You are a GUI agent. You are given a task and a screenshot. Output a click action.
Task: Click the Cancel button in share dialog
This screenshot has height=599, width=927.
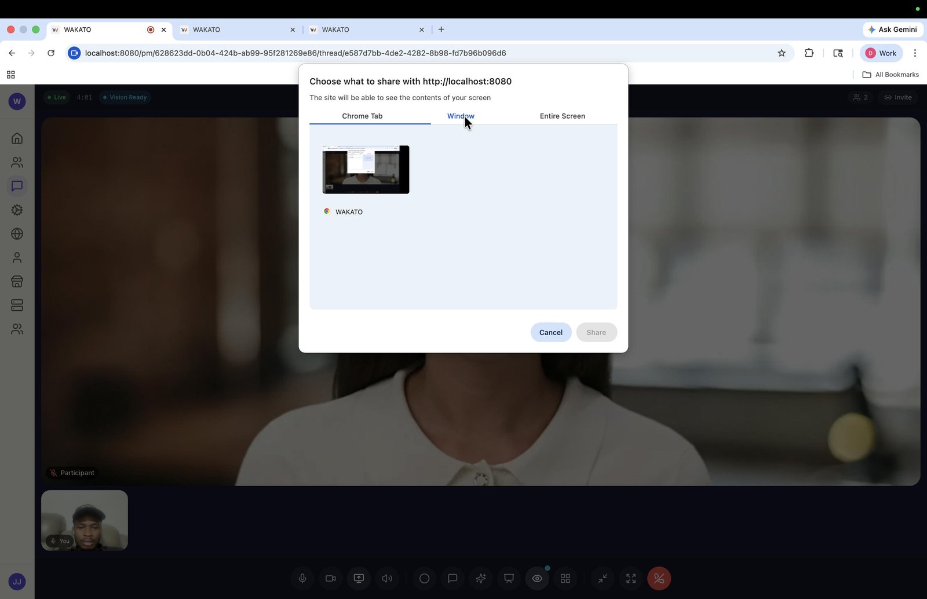click(551, 332)
